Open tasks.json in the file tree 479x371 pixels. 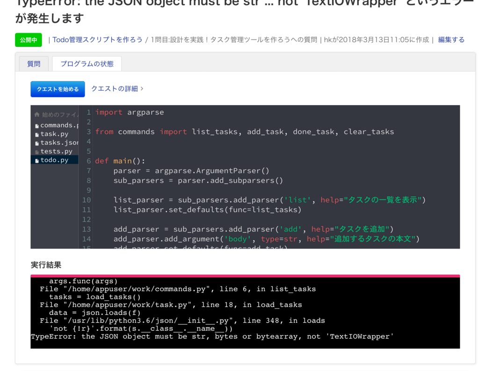tap(59, 143)
